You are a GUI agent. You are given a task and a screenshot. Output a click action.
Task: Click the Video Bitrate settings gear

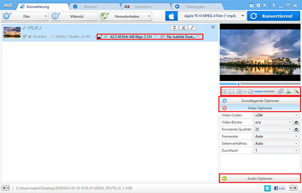(x=296, y=122)
